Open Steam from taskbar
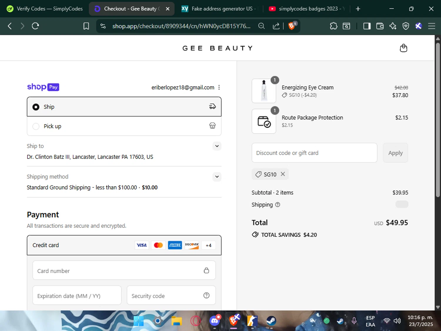This screenshot has width=441, height=331. tap(271, 321)
